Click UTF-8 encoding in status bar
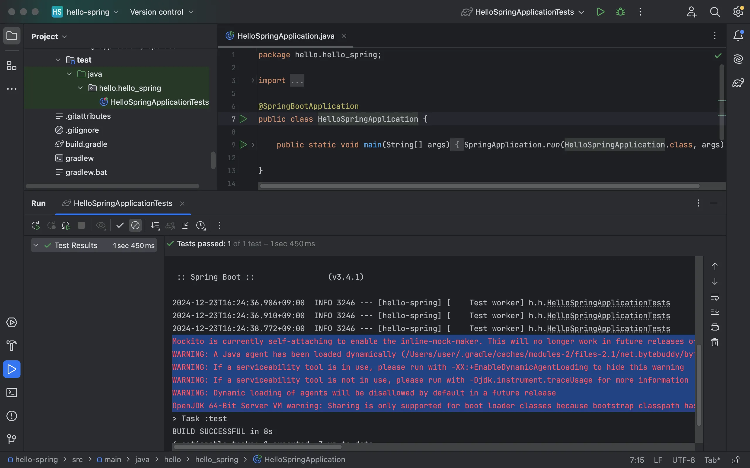This screenshot has width=750, height=468. (683, 460)
